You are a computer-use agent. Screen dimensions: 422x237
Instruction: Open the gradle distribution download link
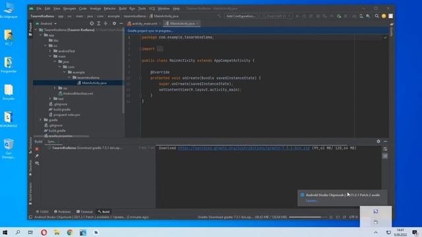point(243,148)
